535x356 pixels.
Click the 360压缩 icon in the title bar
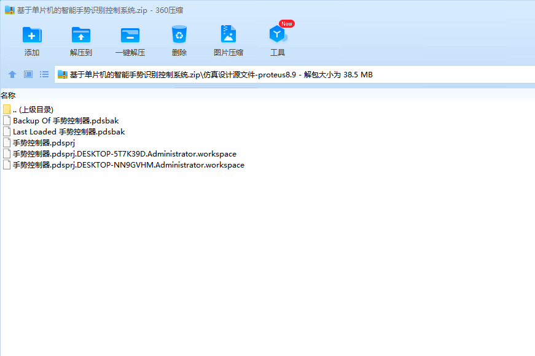(x=10, y=10)
